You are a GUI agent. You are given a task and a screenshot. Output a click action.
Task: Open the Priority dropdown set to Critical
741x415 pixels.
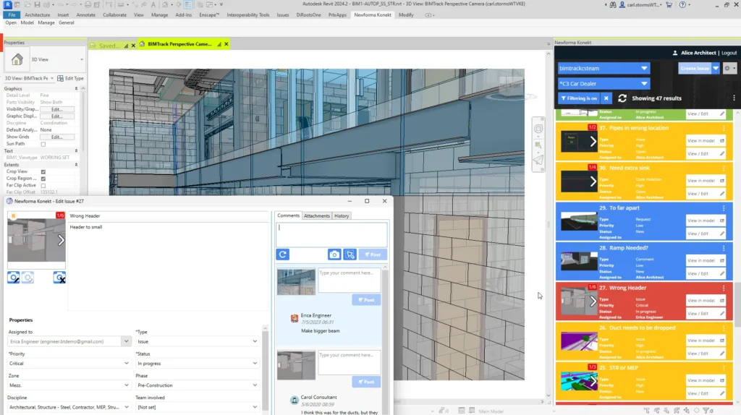click(x=69, y=363)
